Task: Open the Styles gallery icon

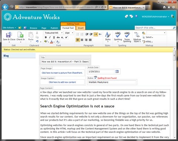Action: 108,35
